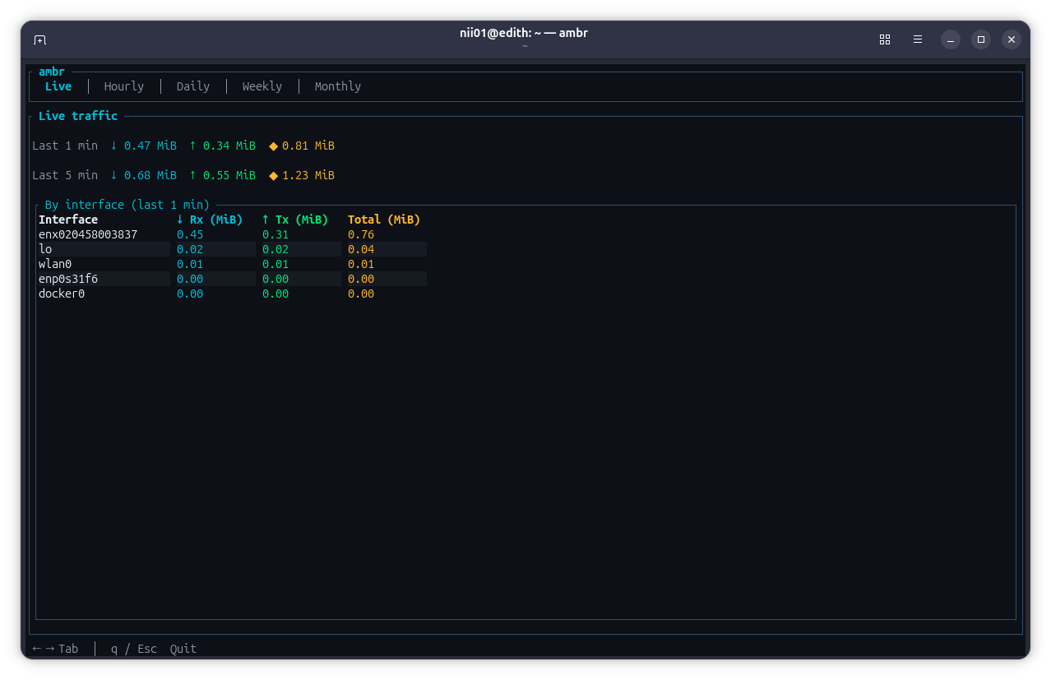Click the Rx (MiB) column header
The height and width of the screenshot is (680, 1051).
(x=210, y=220)
